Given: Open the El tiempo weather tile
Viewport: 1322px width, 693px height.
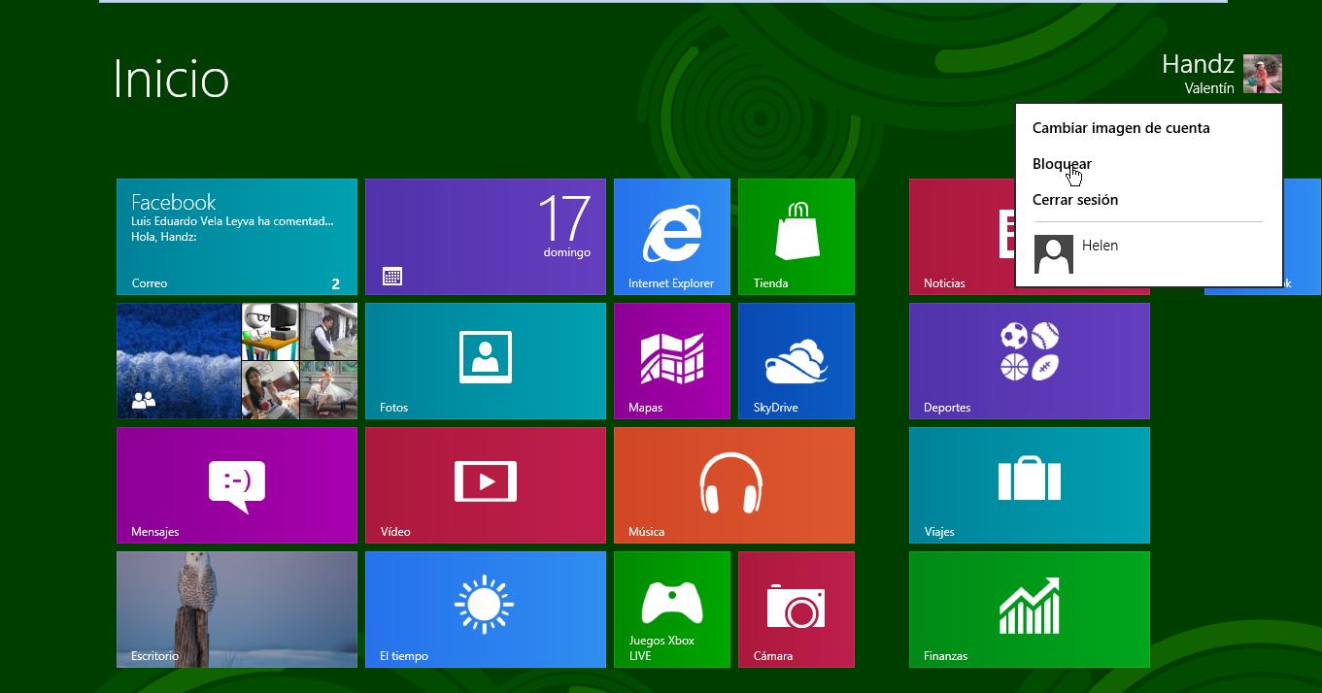Looking at the screenshot, I should (x=485, y=610).
